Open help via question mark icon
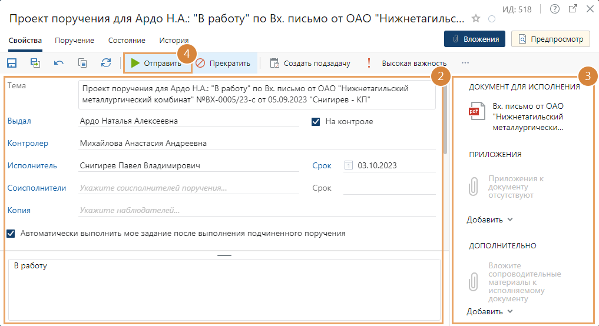Screen dimensions: 599x326 pos(554,9)
